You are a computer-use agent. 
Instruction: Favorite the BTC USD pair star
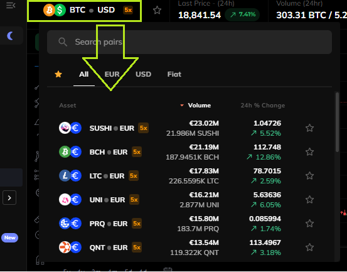157,10
